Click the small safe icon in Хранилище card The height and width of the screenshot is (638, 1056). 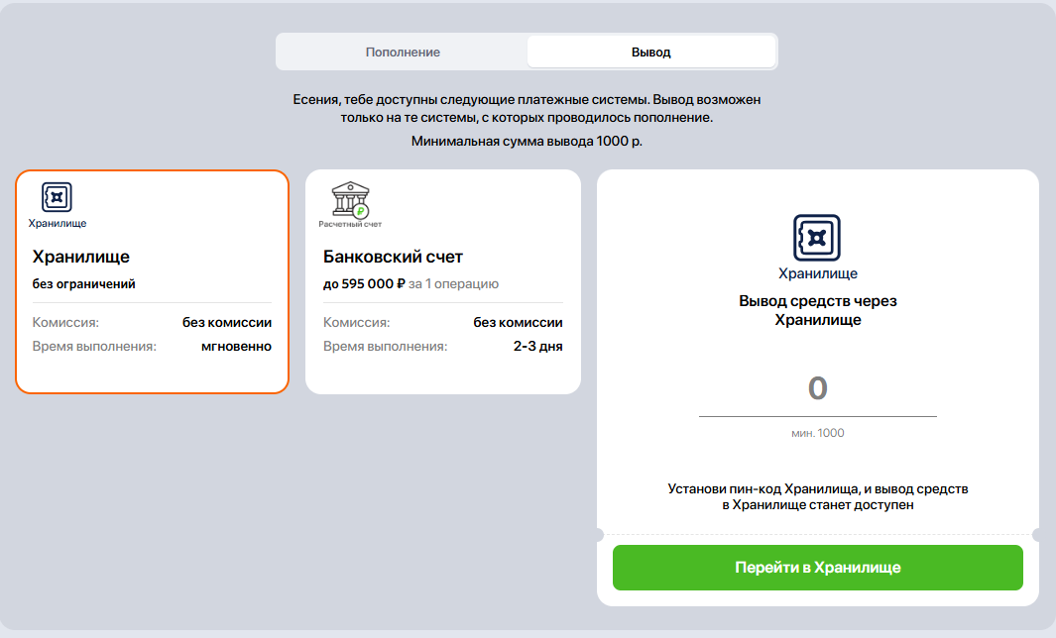coord(58,197)
